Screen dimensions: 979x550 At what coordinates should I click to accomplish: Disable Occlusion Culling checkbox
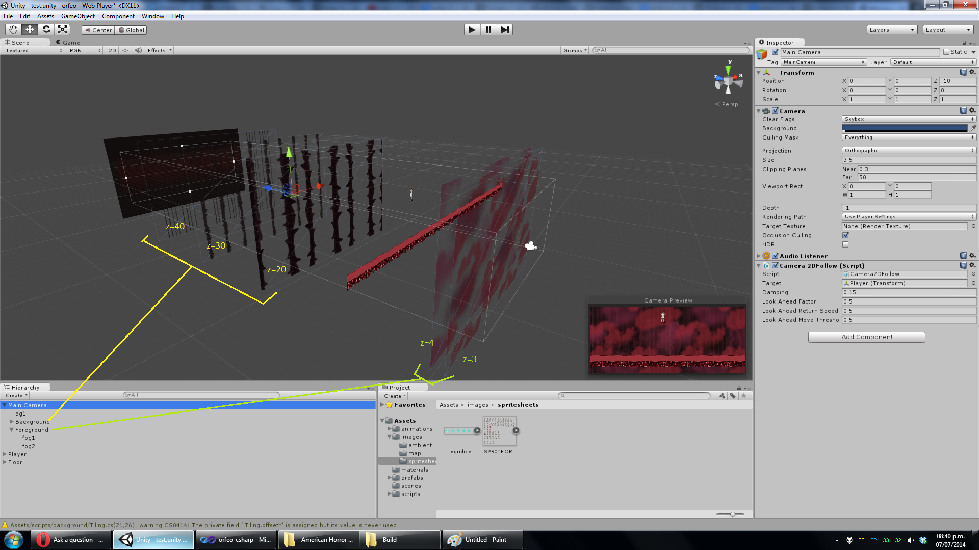pyautogui.click(x=845, y=235)
